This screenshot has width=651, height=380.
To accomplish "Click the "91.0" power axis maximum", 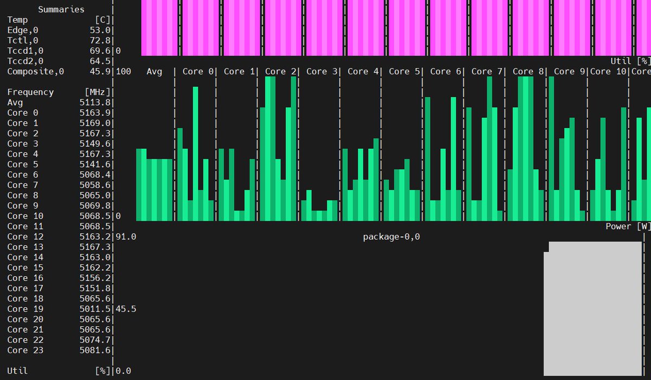I will click(126, 237).
